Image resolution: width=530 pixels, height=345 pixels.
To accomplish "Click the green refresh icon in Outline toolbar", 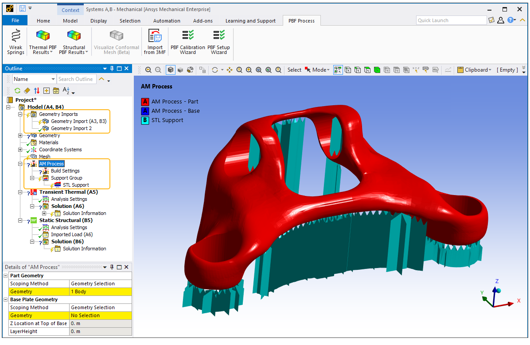I will (17, 91).
